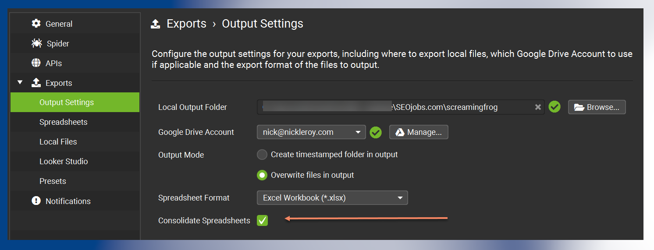The height and width of the screenshot is (250, 654).
Task: Click the Spreadsheet Format label
Action: pos(194,198)
